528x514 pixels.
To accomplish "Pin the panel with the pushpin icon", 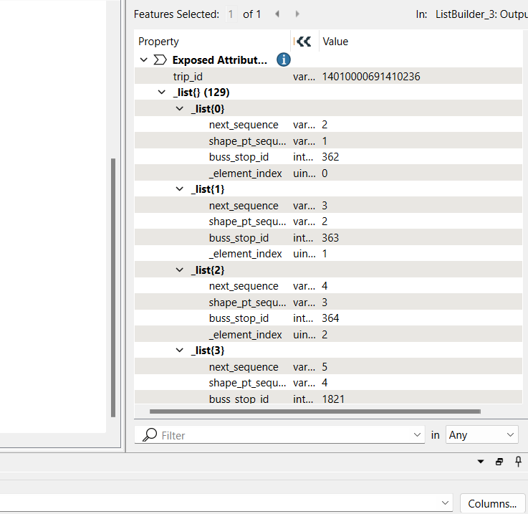I will 518,462.
